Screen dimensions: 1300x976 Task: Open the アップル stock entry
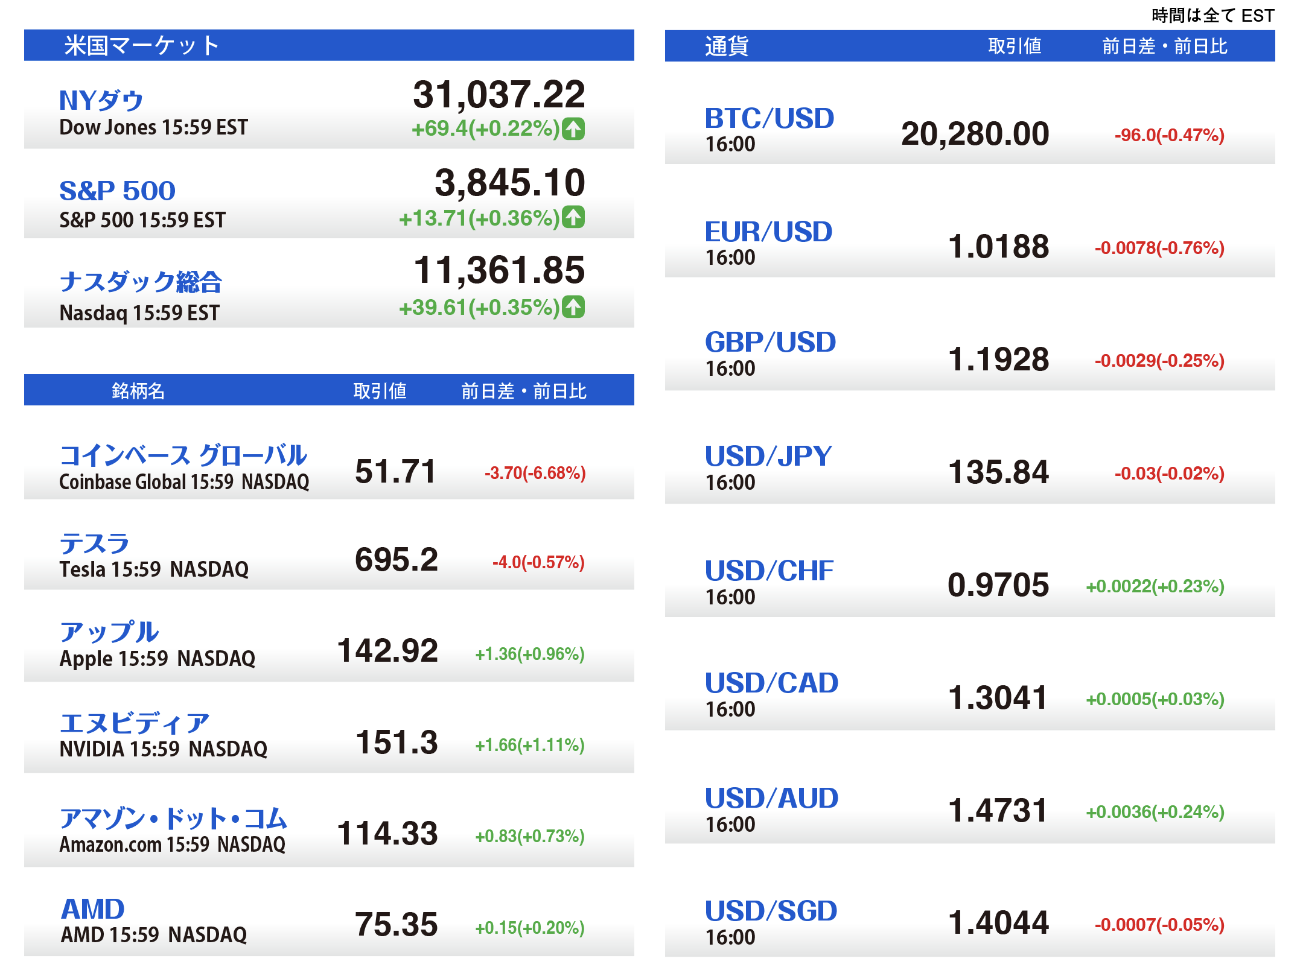109,632
